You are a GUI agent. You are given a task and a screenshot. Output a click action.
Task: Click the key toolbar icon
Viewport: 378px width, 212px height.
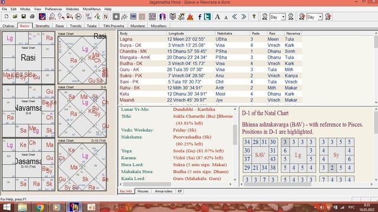pos(254,16)
